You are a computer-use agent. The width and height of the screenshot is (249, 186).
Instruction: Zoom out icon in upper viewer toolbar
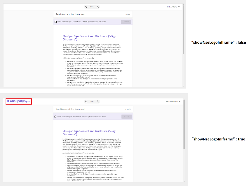click(x=86, y=7)
